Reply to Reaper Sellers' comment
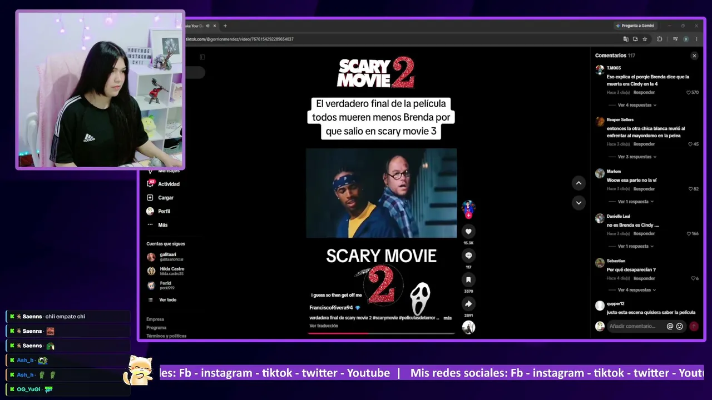This screenshot has height=400, width=712. (644, 144)
